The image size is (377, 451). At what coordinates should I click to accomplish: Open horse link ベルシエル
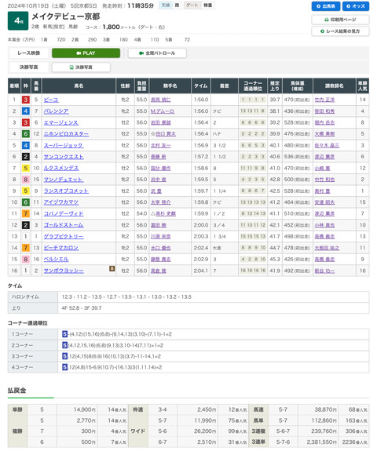tap(57, 260)
